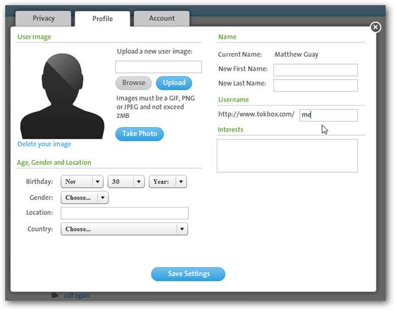The image size is (395, 310).
Task: Click the user silhouette profile image
Action: [x=62, y=96]
